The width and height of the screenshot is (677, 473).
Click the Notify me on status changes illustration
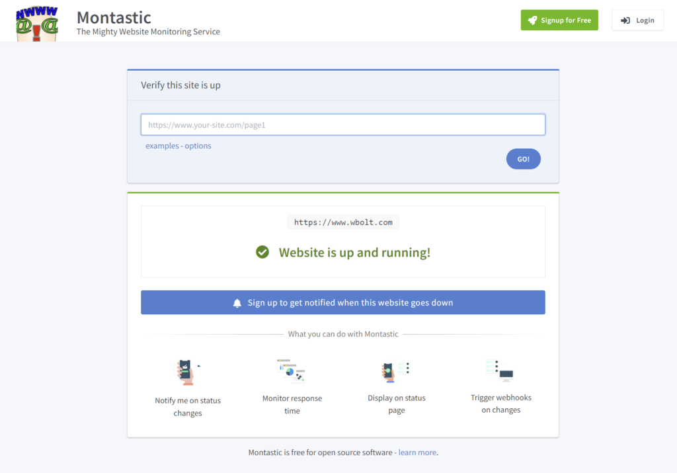click(186, 372)
